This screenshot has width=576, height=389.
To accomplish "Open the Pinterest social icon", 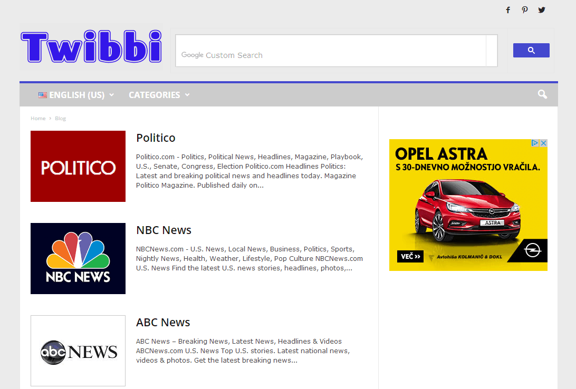I will point(525,10).
